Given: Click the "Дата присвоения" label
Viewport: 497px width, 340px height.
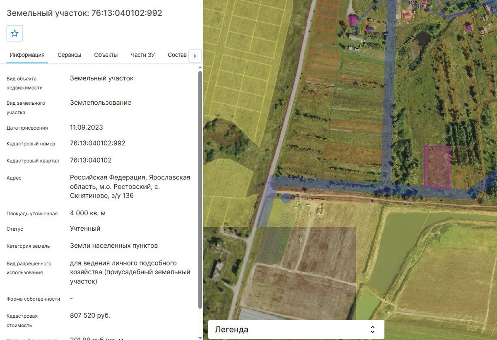Looking at the screenshot, I should tap(27, 128).
